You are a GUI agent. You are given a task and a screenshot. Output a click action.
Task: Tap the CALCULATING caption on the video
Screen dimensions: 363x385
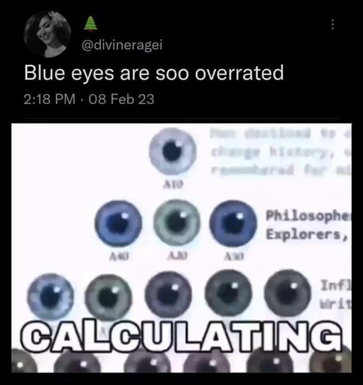(x=181, y=335)
